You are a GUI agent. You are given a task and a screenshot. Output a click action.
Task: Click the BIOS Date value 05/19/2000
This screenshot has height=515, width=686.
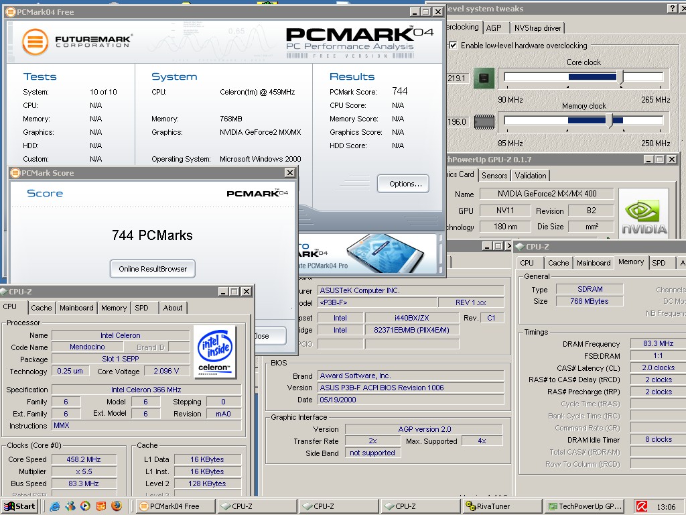tap(411, 400)
